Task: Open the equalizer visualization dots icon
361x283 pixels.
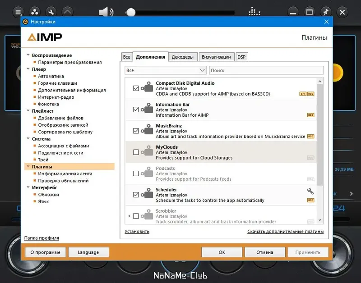Action: tap(255, 12)
